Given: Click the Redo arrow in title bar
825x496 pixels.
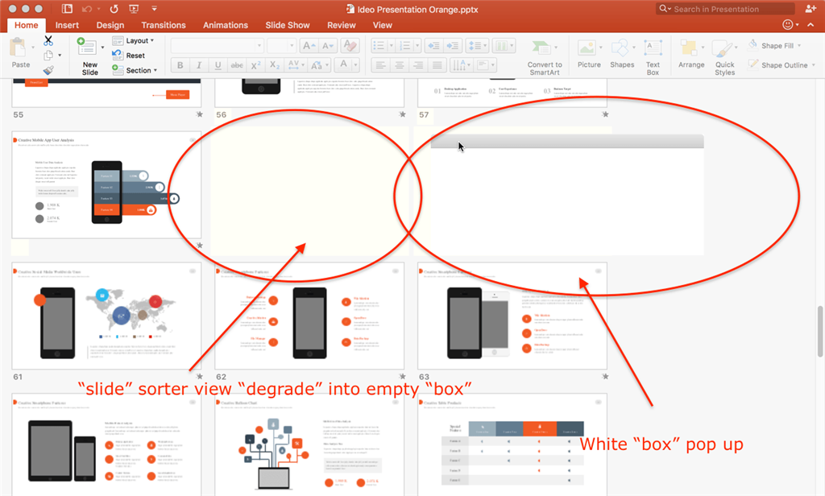Looking at the screenshot, I should pyautogui.click(x=114, y=9).
